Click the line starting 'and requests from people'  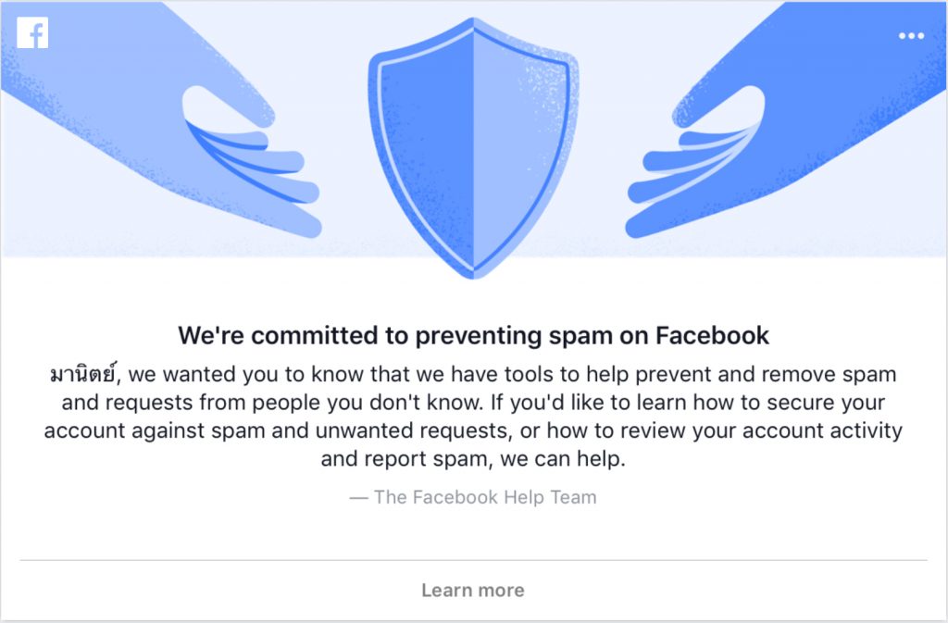coord(473,403)
